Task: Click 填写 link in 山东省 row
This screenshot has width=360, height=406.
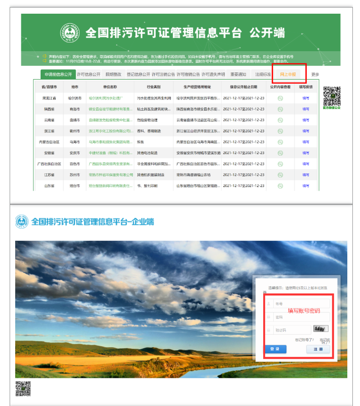Action: [306, 186]
